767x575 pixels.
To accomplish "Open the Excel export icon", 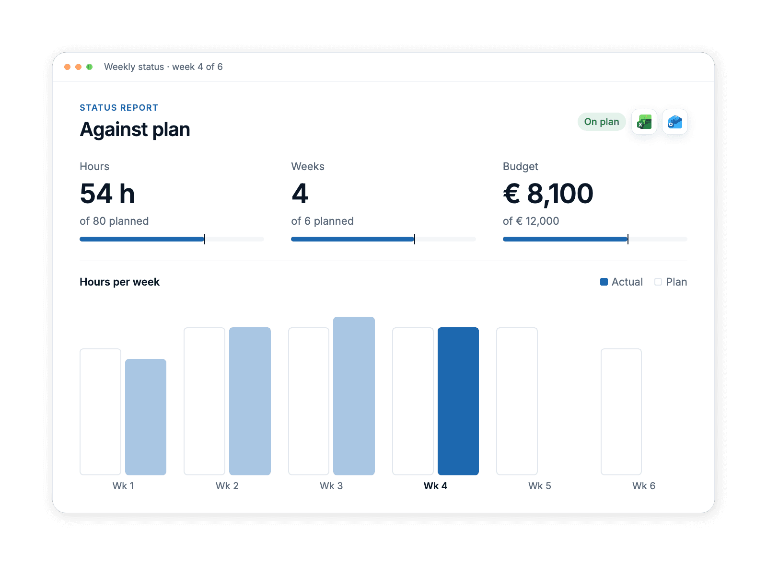I will (644, 122).
